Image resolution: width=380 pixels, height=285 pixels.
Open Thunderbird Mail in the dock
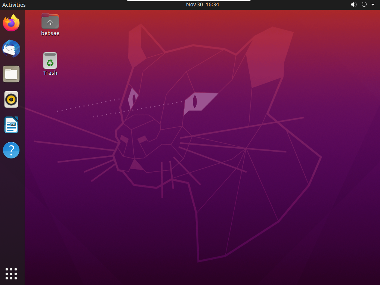pos(11,49)
